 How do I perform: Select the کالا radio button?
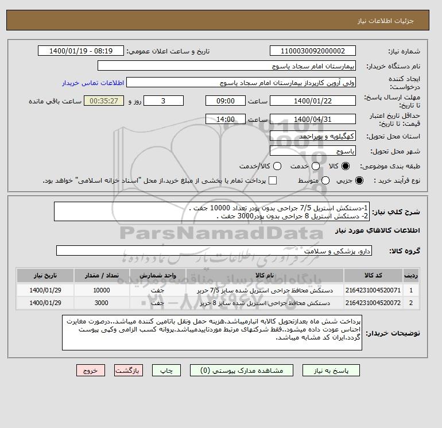pyautogui.click(x=345, y=166)
